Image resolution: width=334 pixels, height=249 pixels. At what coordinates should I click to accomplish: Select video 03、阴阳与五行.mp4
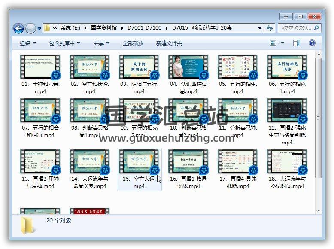[139, 74]
